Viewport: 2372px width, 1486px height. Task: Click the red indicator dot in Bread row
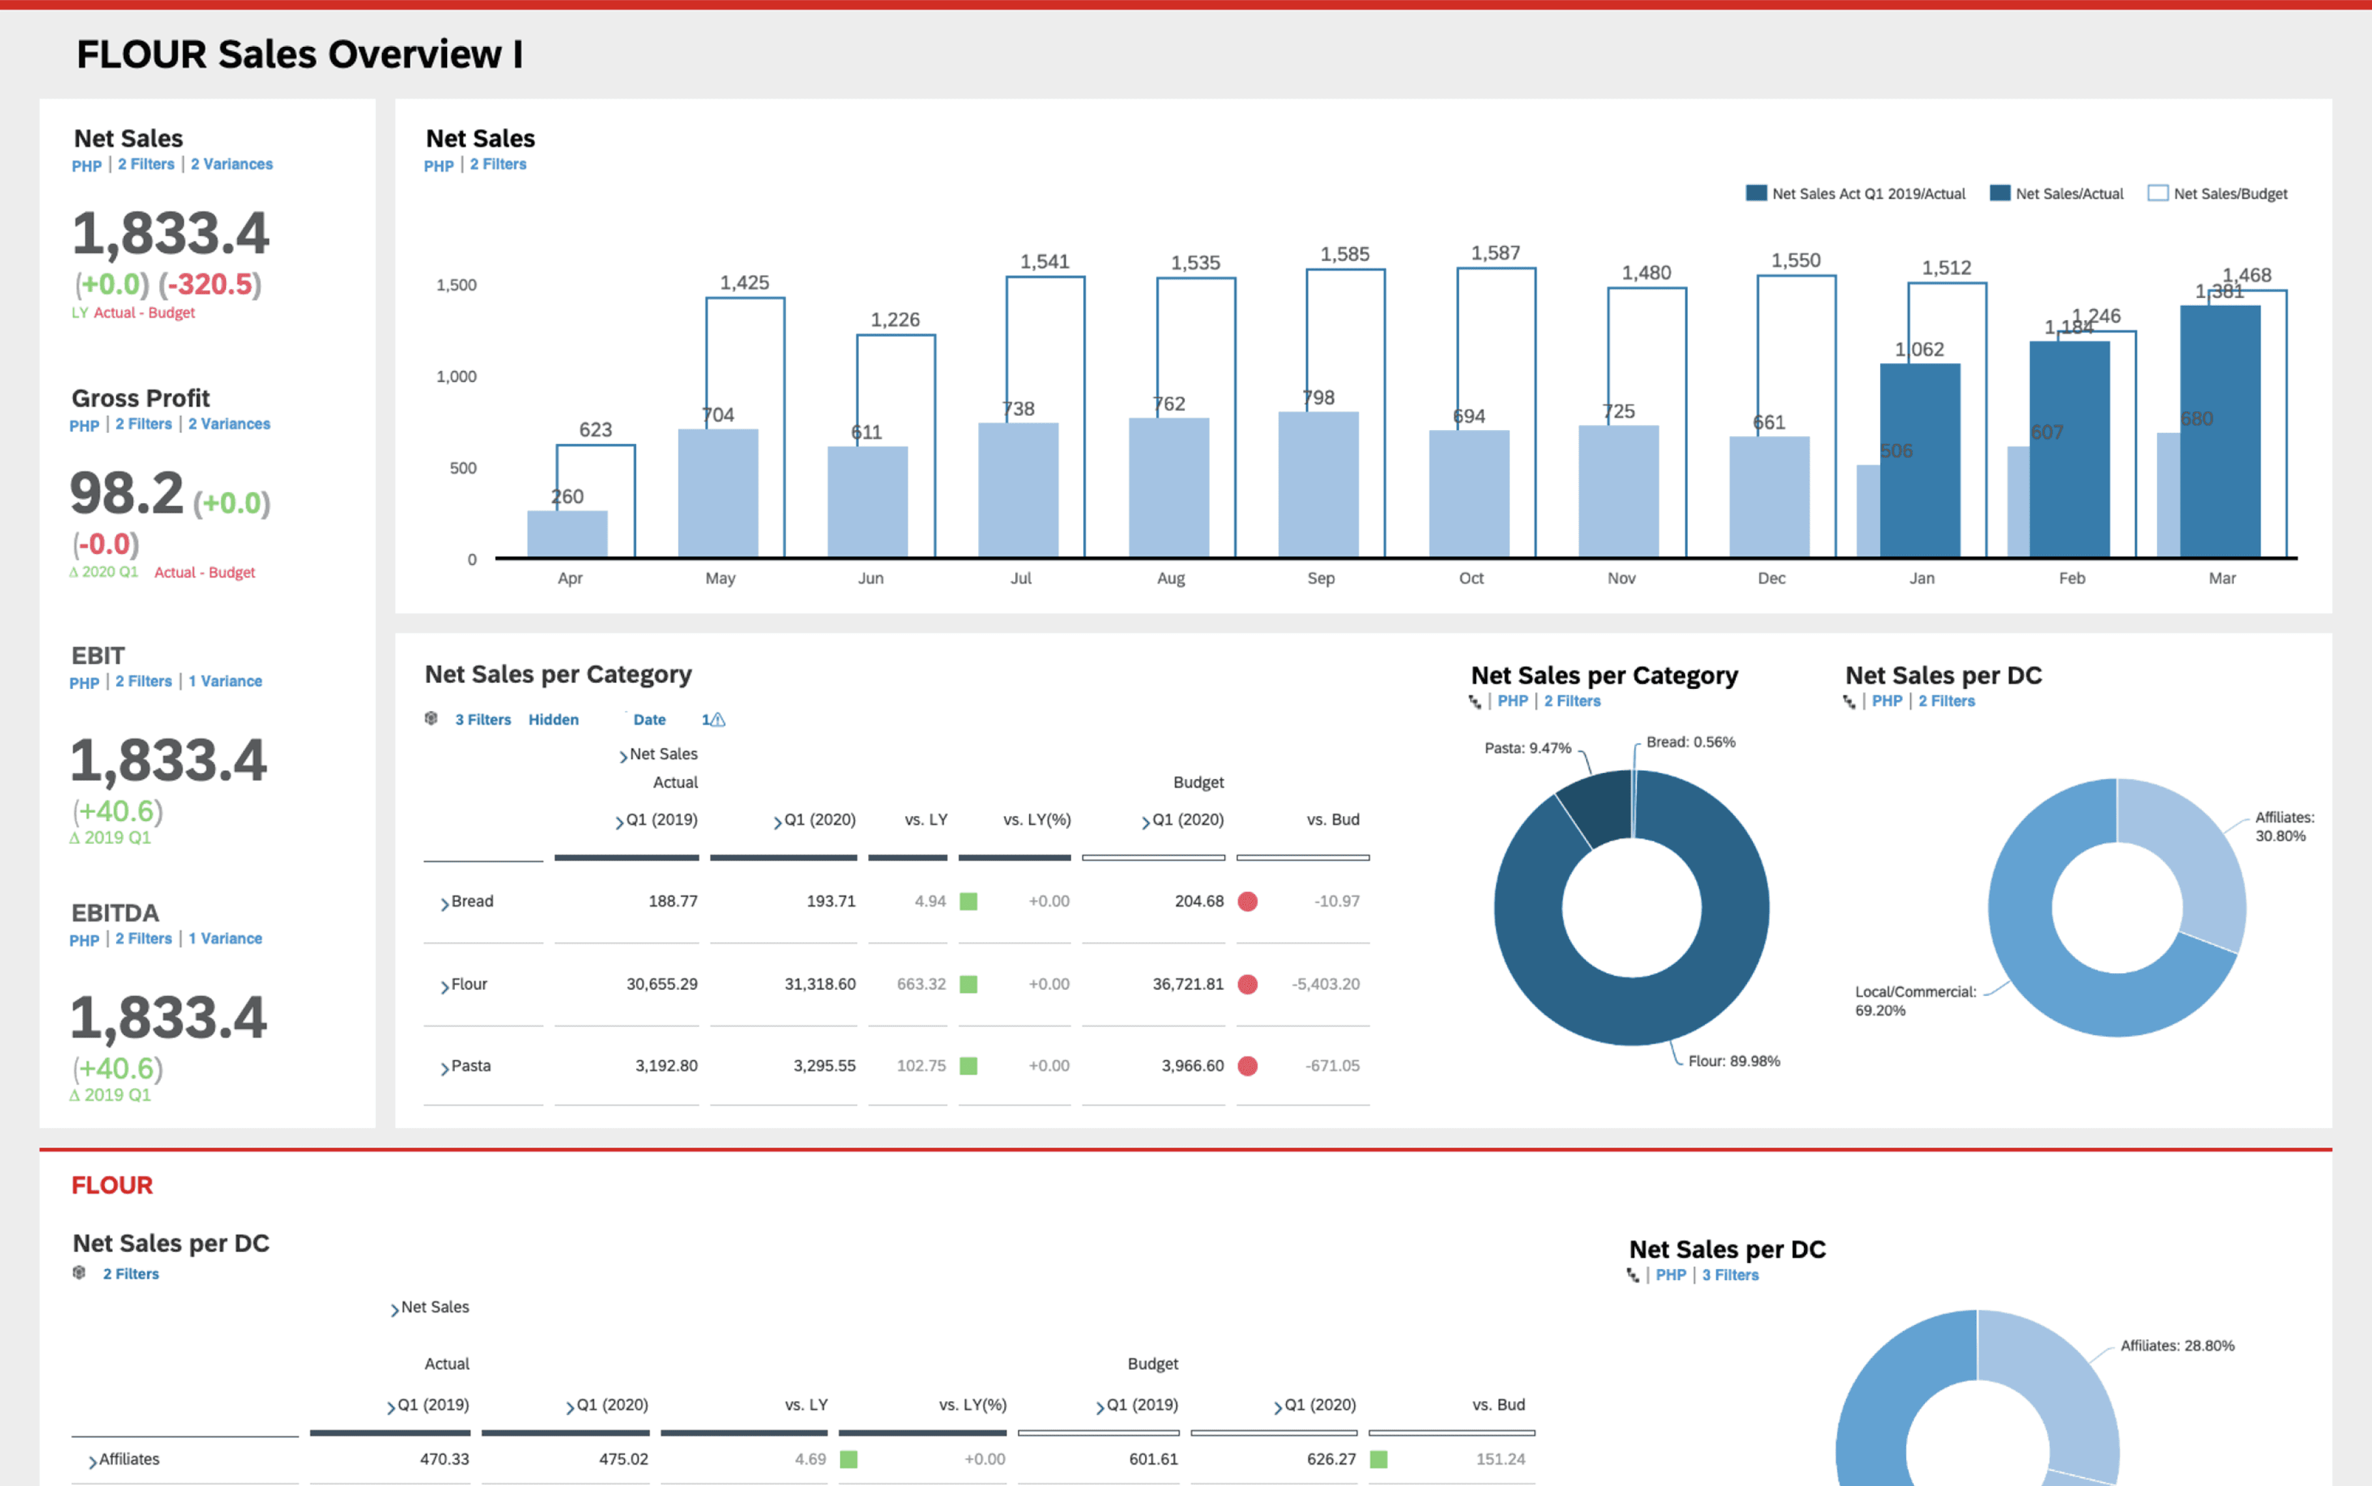(1248, 901)
